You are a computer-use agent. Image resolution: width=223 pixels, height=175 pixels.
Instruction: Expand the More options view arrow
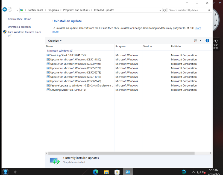coord(201,41)
